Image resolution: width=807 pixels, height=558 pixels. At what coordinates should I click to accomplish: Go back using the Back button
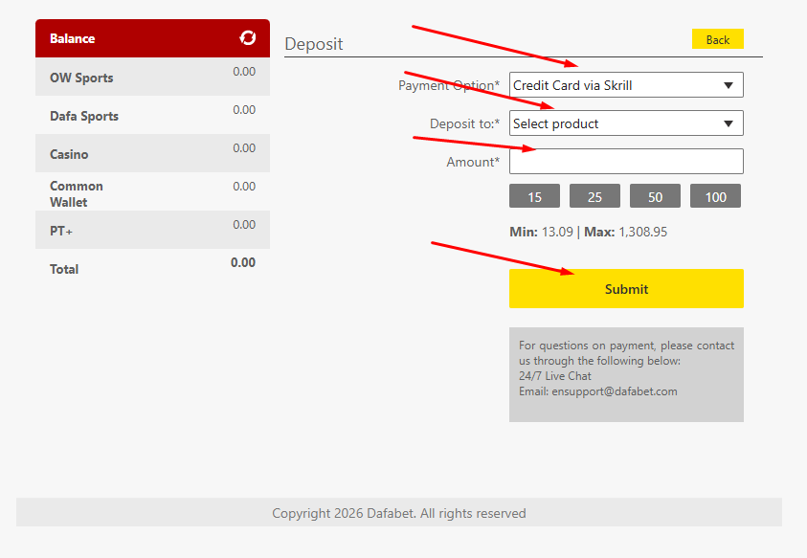point(717,39)
